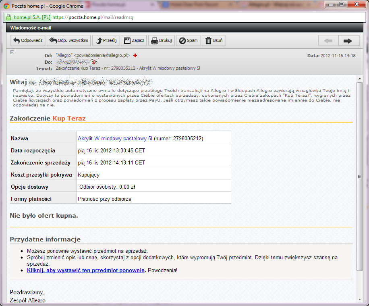Forward the message with Prześlij
The width and height of the screenshot is (369, 306).
106,40
